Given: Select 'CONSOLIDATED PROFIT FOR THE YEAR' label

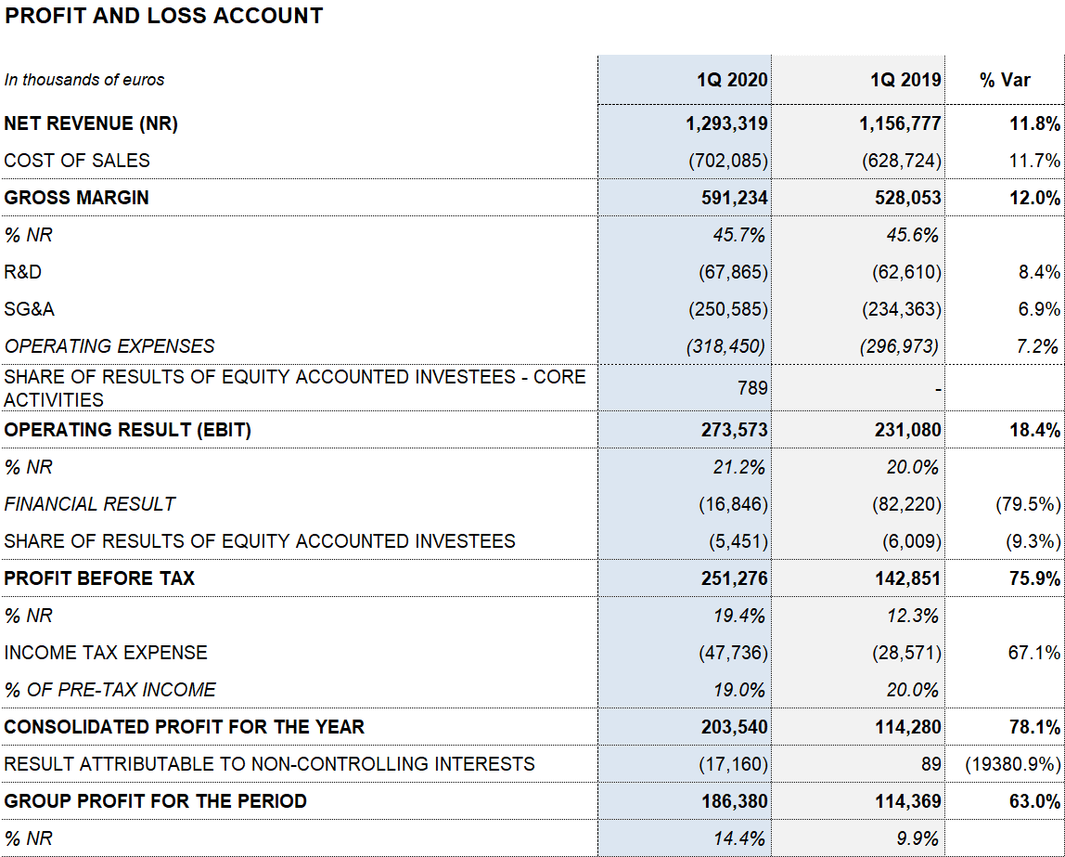Looking at the screenshot, I should (x=184, y=727).
